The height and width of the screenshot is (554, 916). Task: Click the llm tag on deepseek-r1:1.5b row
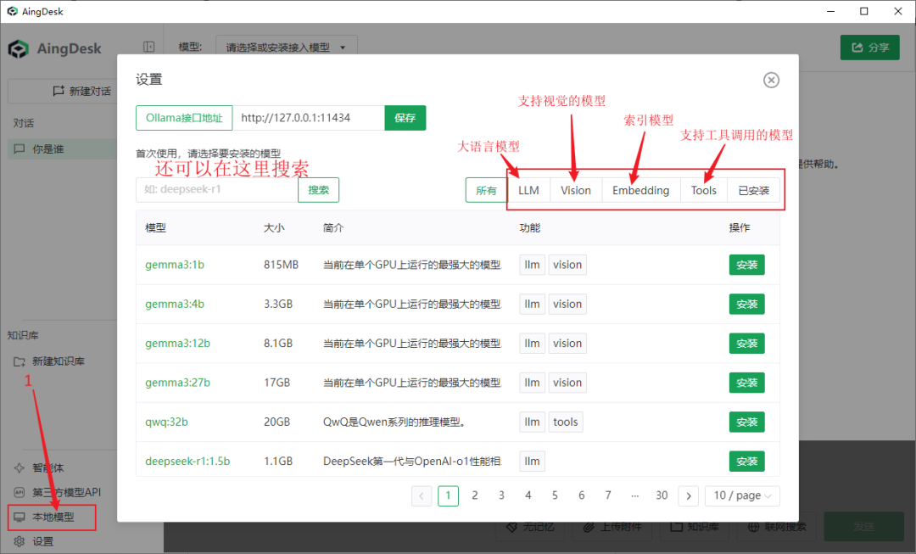(x=532, y=461)
